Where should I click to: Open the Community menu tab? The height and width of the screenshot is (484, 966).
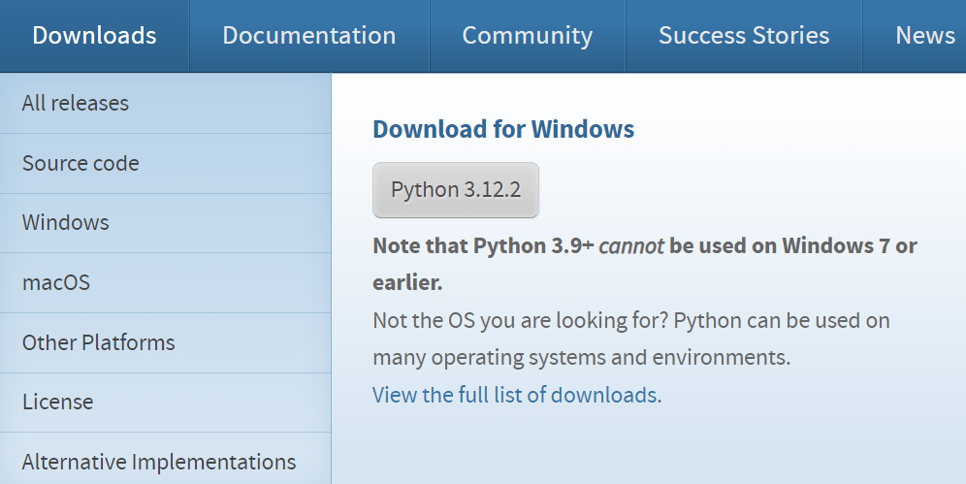[528, 36]
